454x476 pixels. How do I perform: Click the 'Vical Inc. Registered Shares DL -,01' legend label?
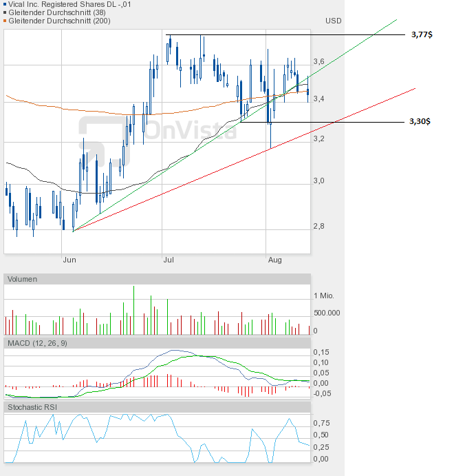coord(69,4)
